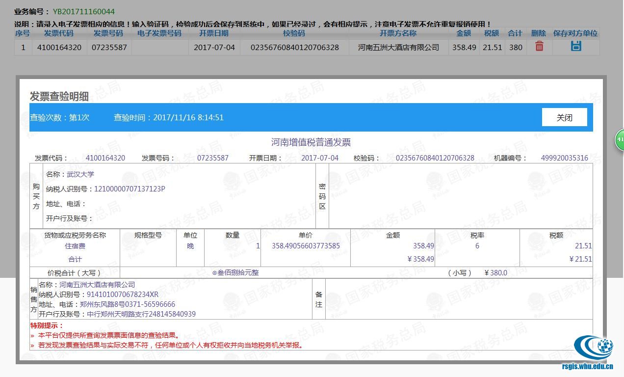624x377 pixels.
Task: Select business number YB201711160044
Action: coord(83,11)
